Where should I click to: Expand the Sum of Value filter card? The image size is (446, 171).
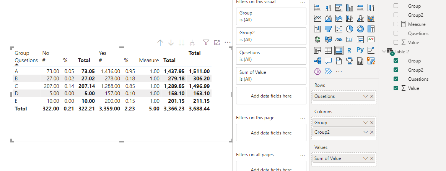pyautogui.click(x=271, y=76)
